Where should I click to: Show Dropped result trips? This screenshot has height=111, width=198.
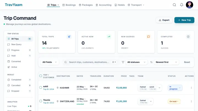[19, 91]
